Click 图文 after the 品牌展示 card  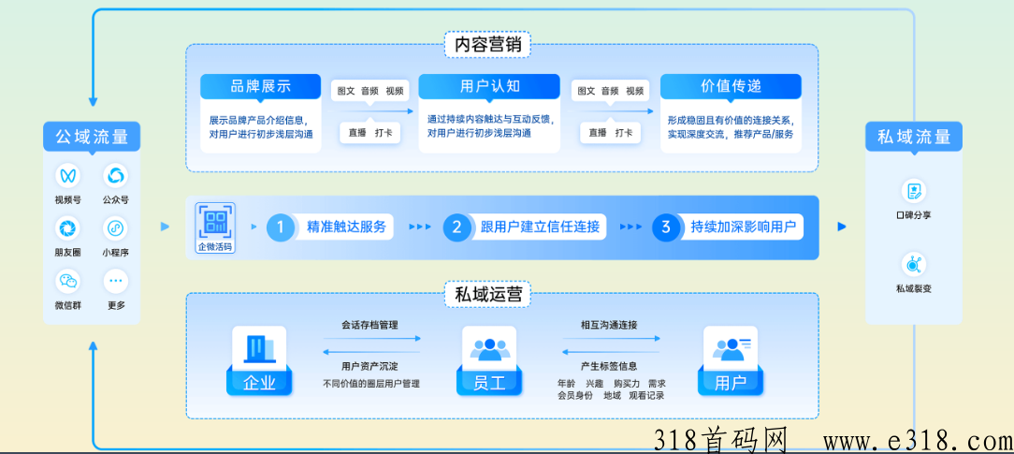(x=347, y=91)
